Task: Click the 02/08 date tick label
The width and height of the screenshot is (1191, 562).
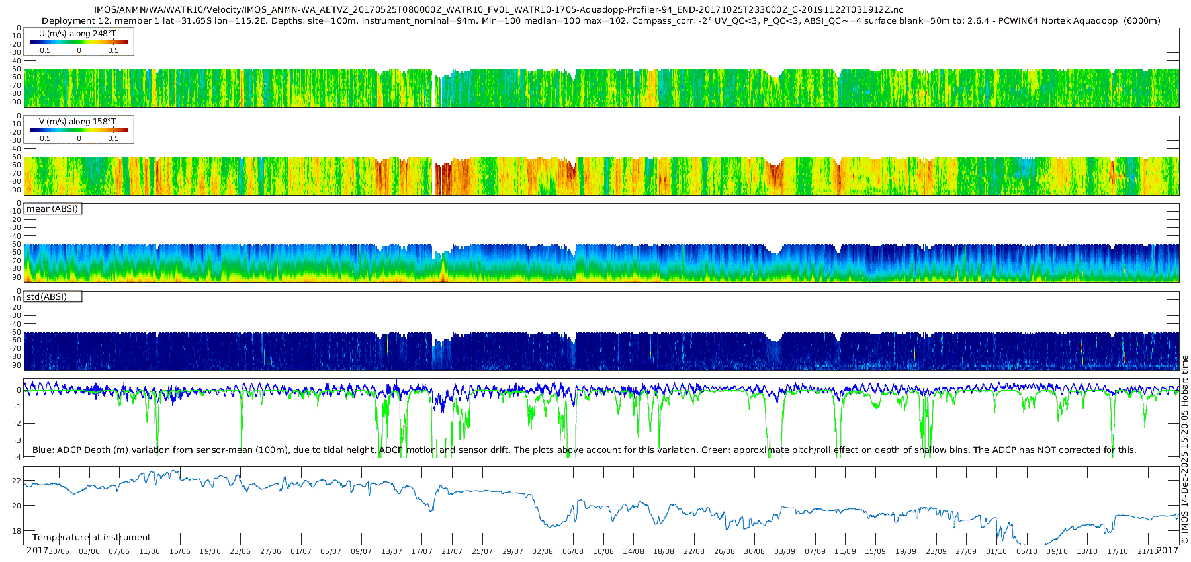Action: (543, 551)
